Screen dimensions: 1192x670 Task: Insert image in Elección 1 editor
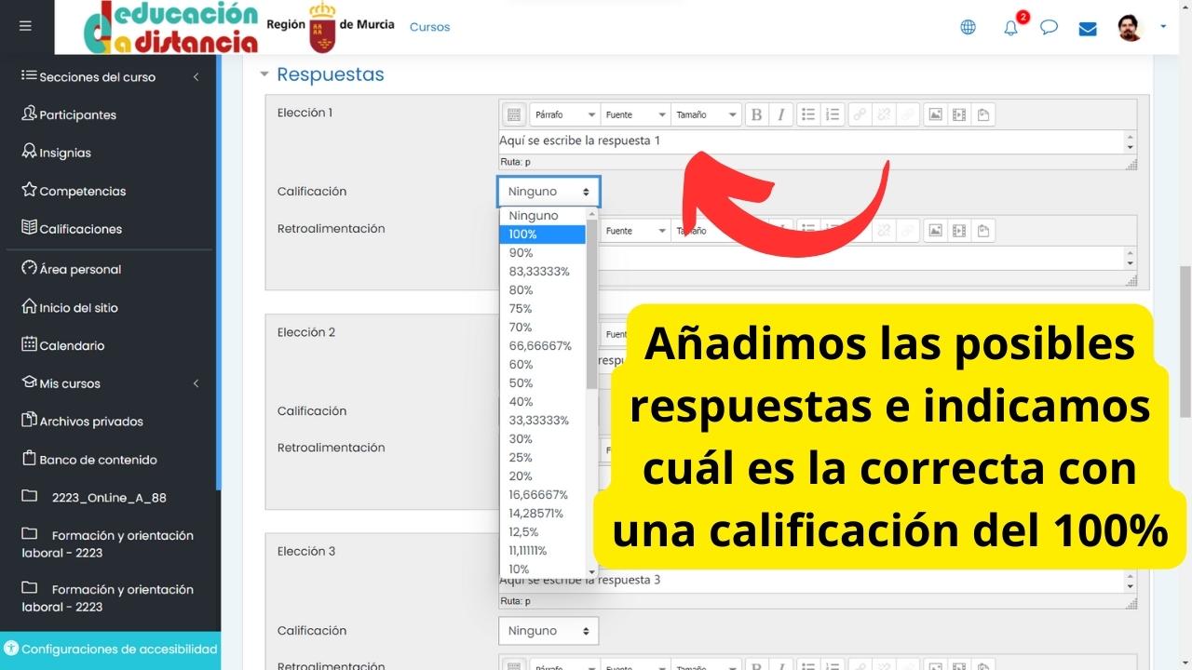click(935, 114)
